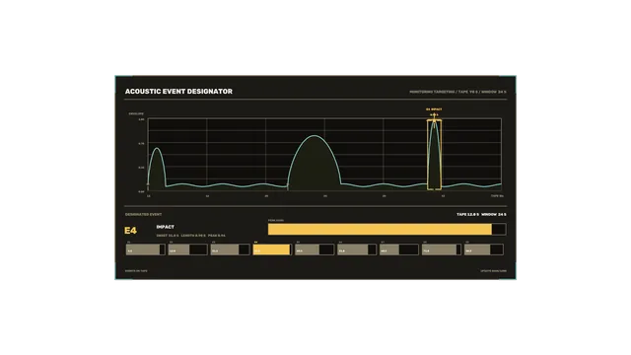Image resolution: width=631 pixels, height=355 pixels.
Task: Click the EVENTS ON TAPE footer text
Action: coord(136,271)
